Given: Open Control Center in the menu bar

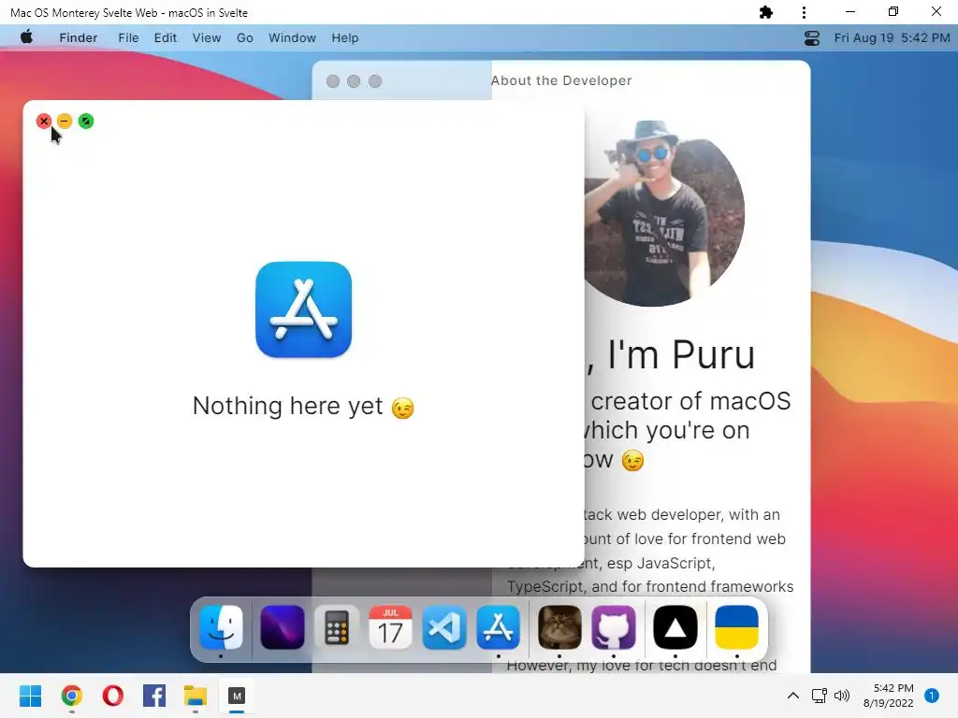Looking at the screenshot, I should point(812,37).
